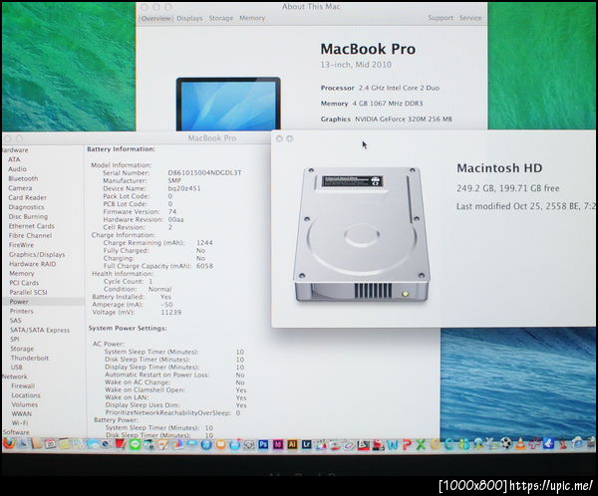Select PCI Cards in the sidebar

point(24,283)
